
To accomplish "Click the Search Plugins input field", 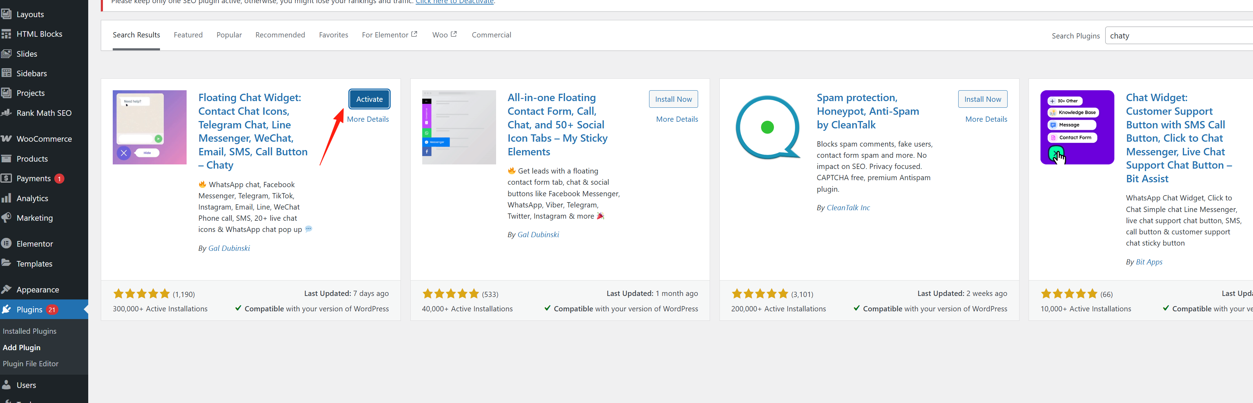I will [1177, 36].
